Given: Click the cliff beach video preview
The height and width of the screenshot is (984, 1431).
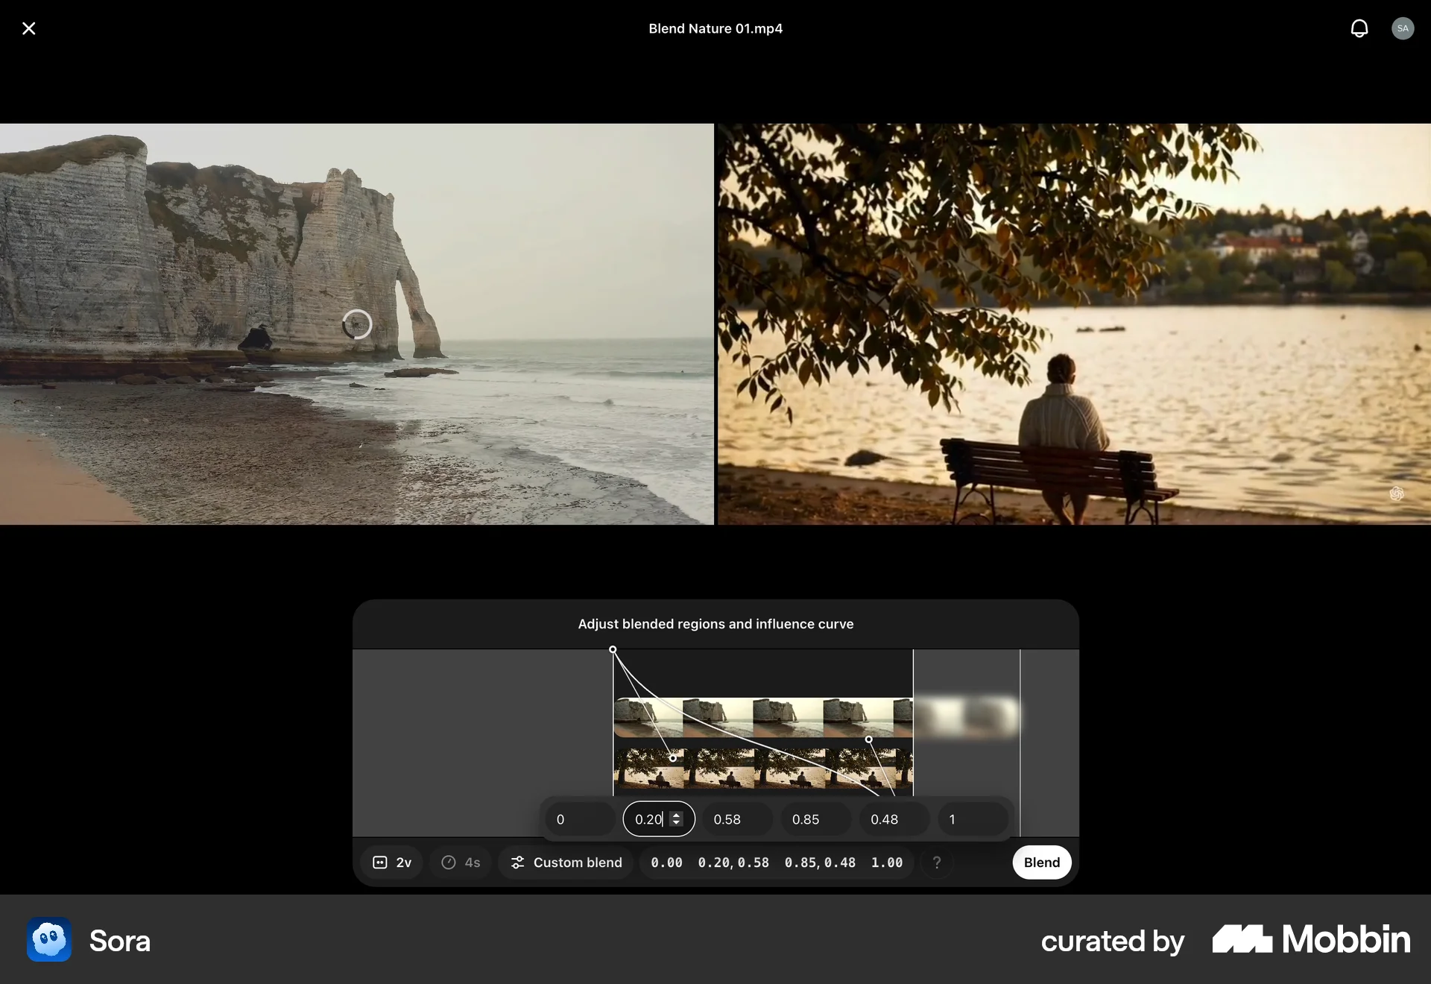Looking at the screenshot, I should (x=356, y=324).
